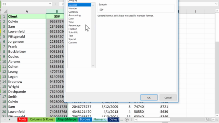Select column A header
Image resolution: width=219 pixels, height=123 pixels.
27,11
